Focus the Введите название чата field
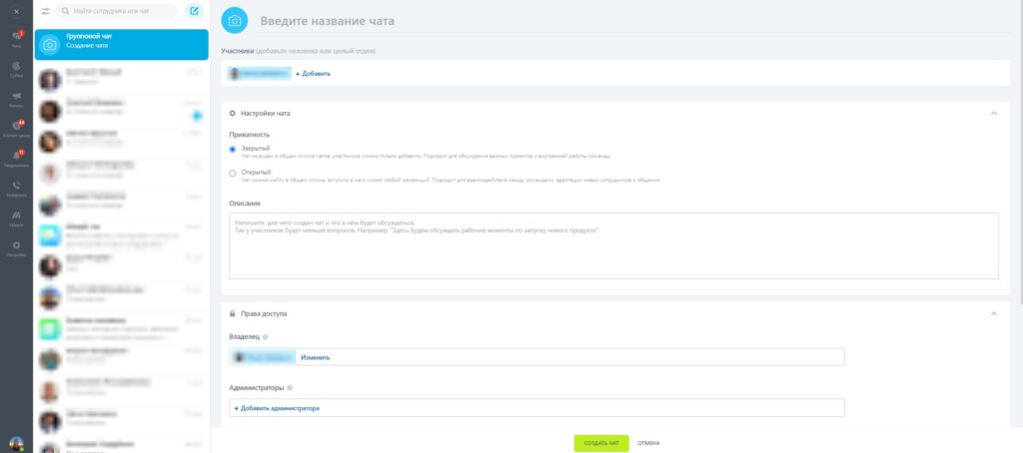 [x=634, y=22]
